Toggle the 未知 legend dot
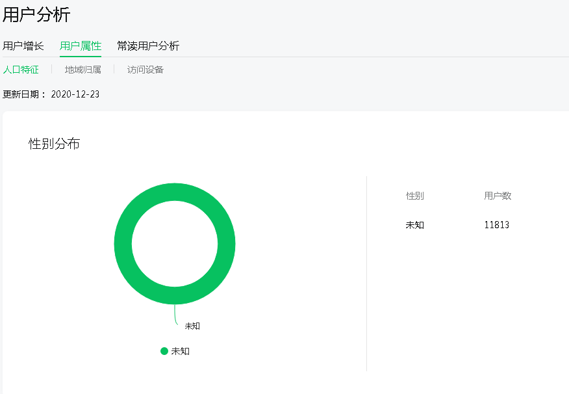This screenshot has width=569, height=394. pyautogui.click(x=164, y=351)
